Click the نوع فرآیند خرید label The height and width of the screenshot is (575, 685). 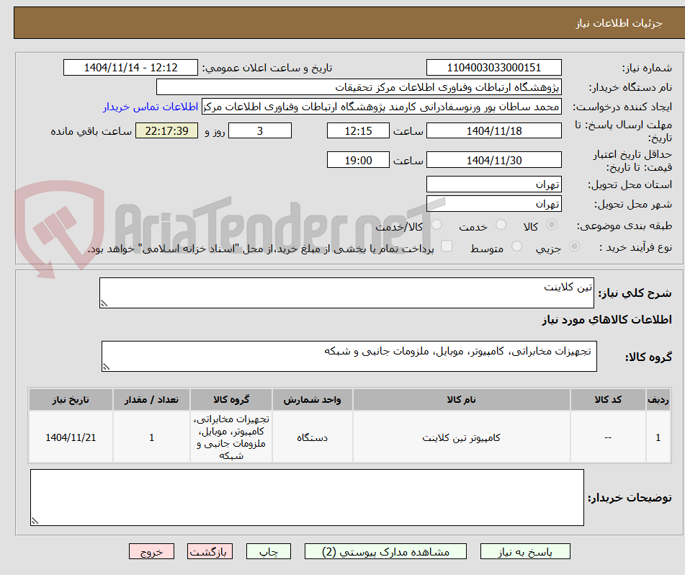coord(635,247)
